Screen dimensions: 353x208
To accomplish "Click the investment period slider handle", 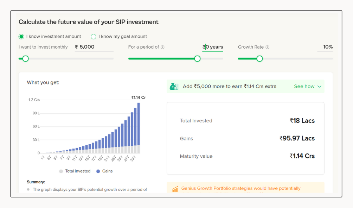I will 197,58.
